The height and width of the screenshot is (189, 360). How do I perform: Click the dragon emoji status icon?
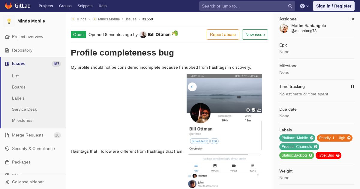click(x=175, y=33)
